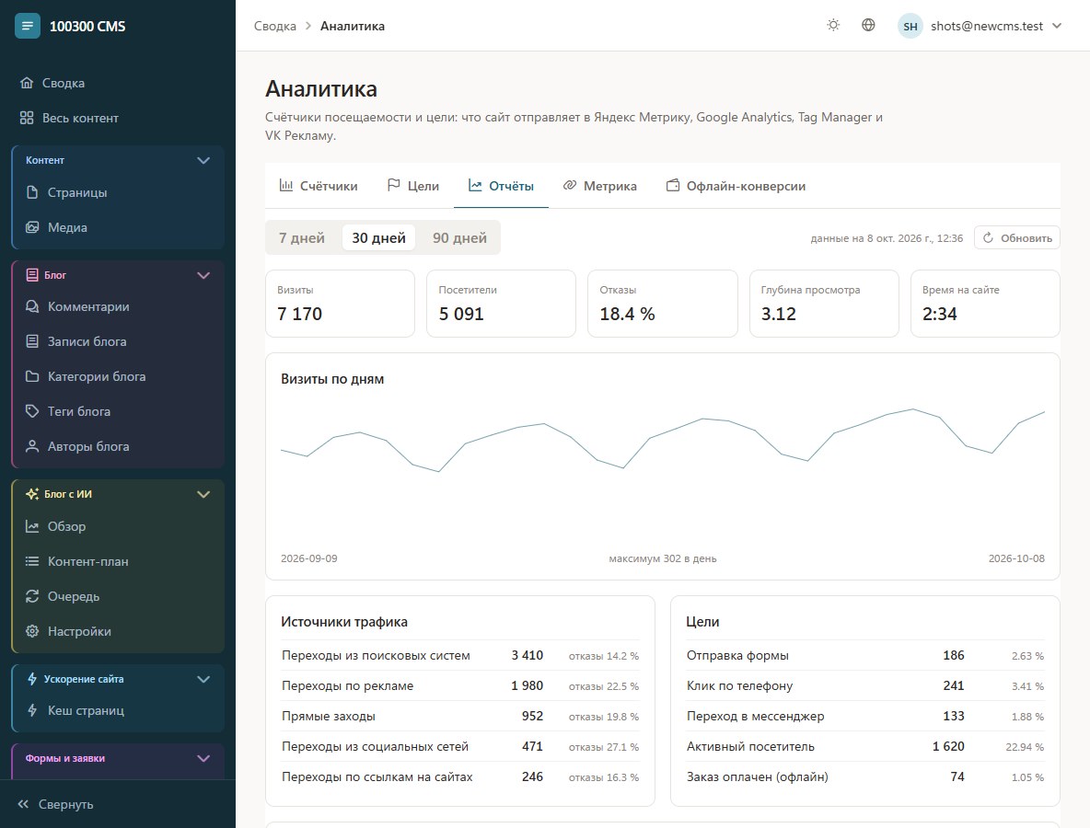Click the image icon beside Медиа
Screen dimensions: 1090x828
(32, 227)
